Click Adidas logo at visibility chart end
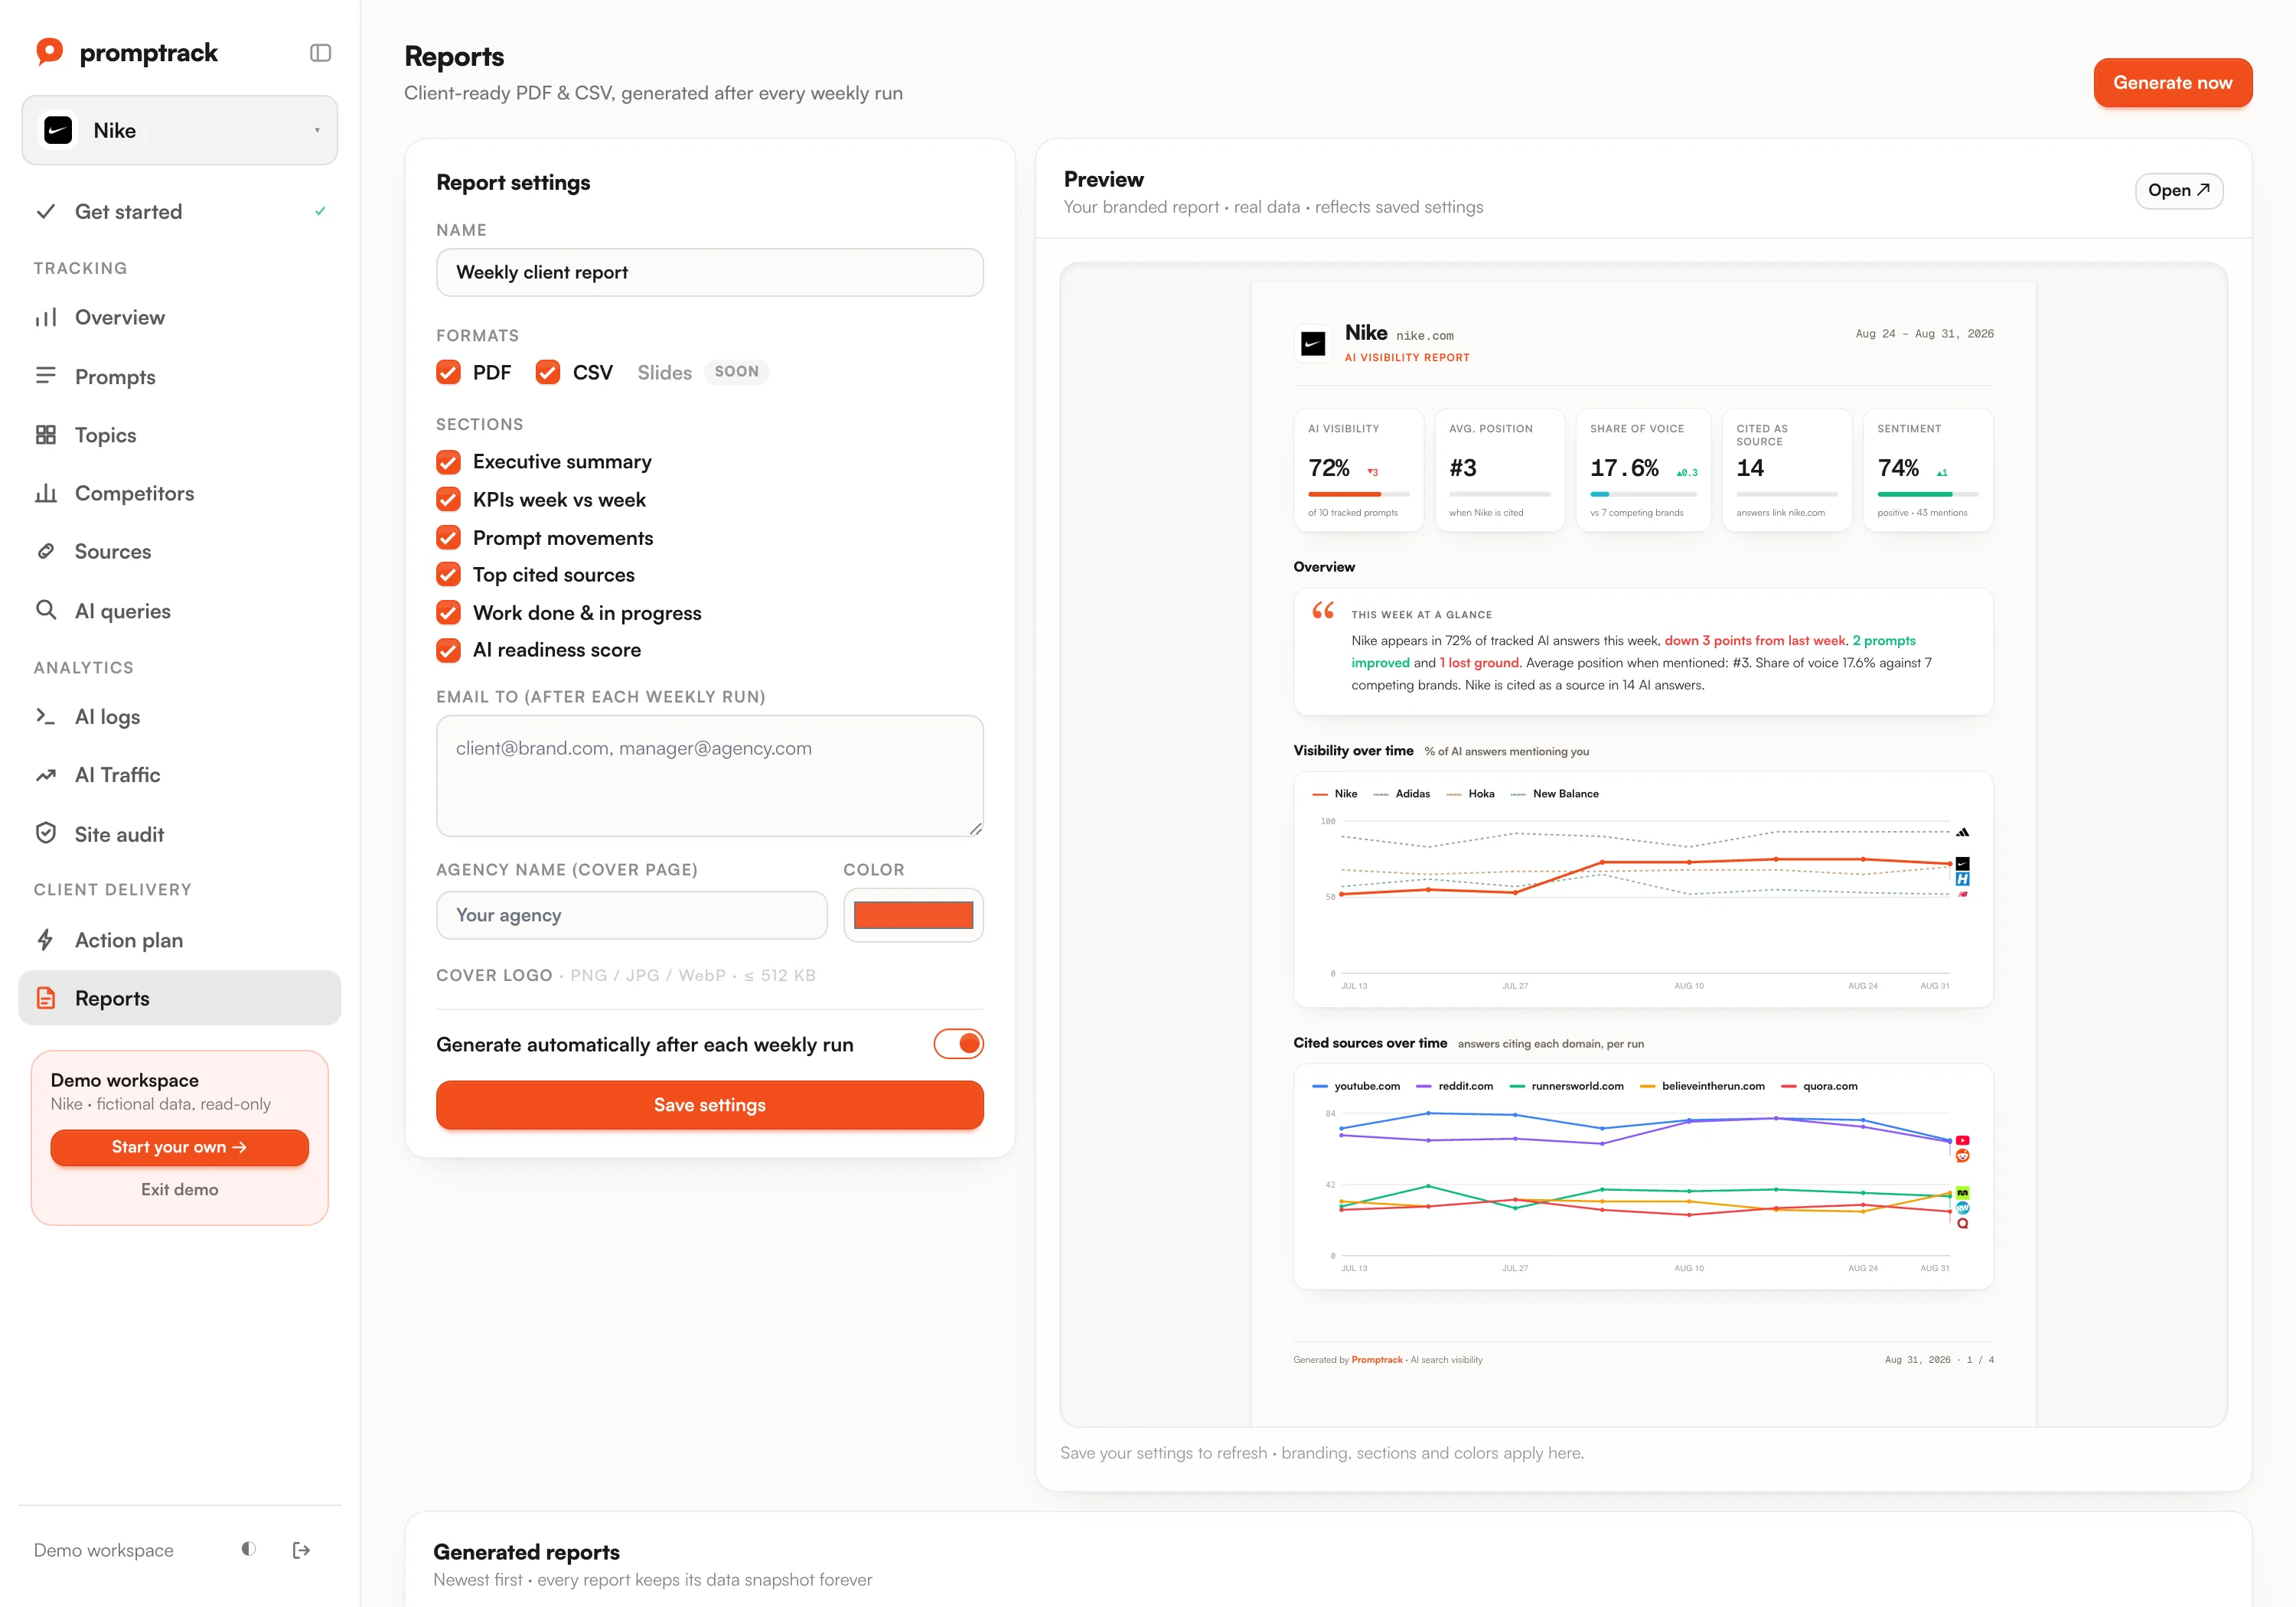The height and width of the screenshot is (1607, 2296). pyautogui.click(x=1963, y=832)
